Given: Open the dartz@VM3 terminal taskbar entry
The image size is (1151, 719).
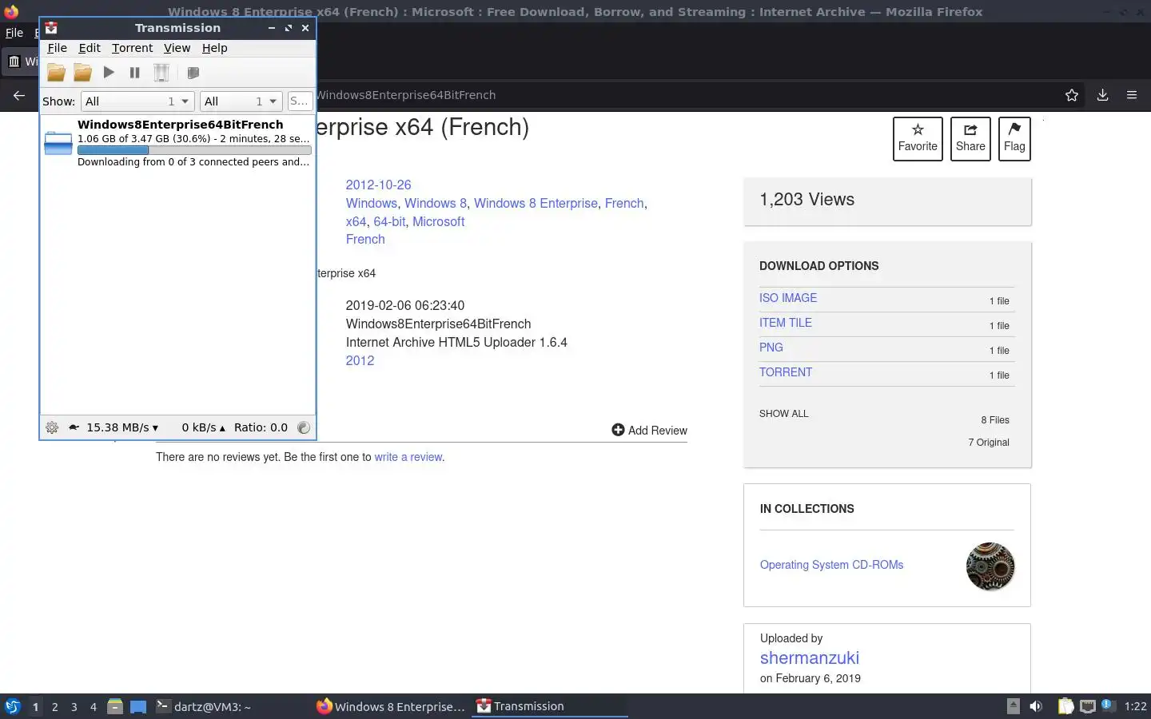Looking at the screenshot, I should pyautogui.click(x=203, y=706).
